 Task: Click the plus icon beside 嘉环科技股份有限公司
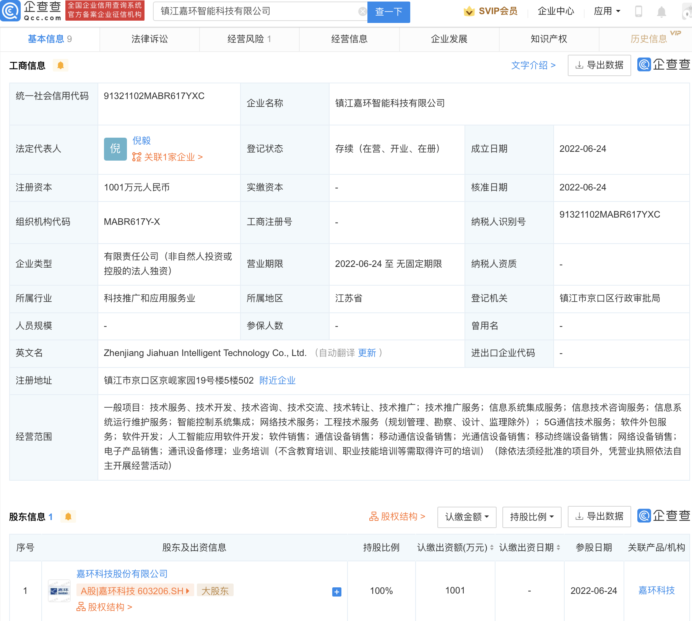coord(336,592)
